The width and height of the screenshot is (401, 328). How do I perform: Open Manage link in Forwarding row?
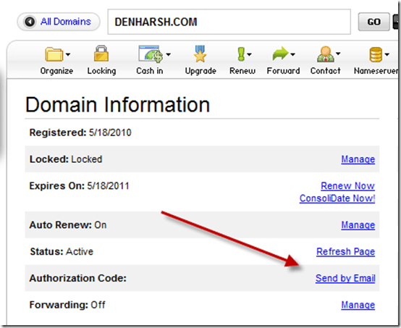click(358, 305)
